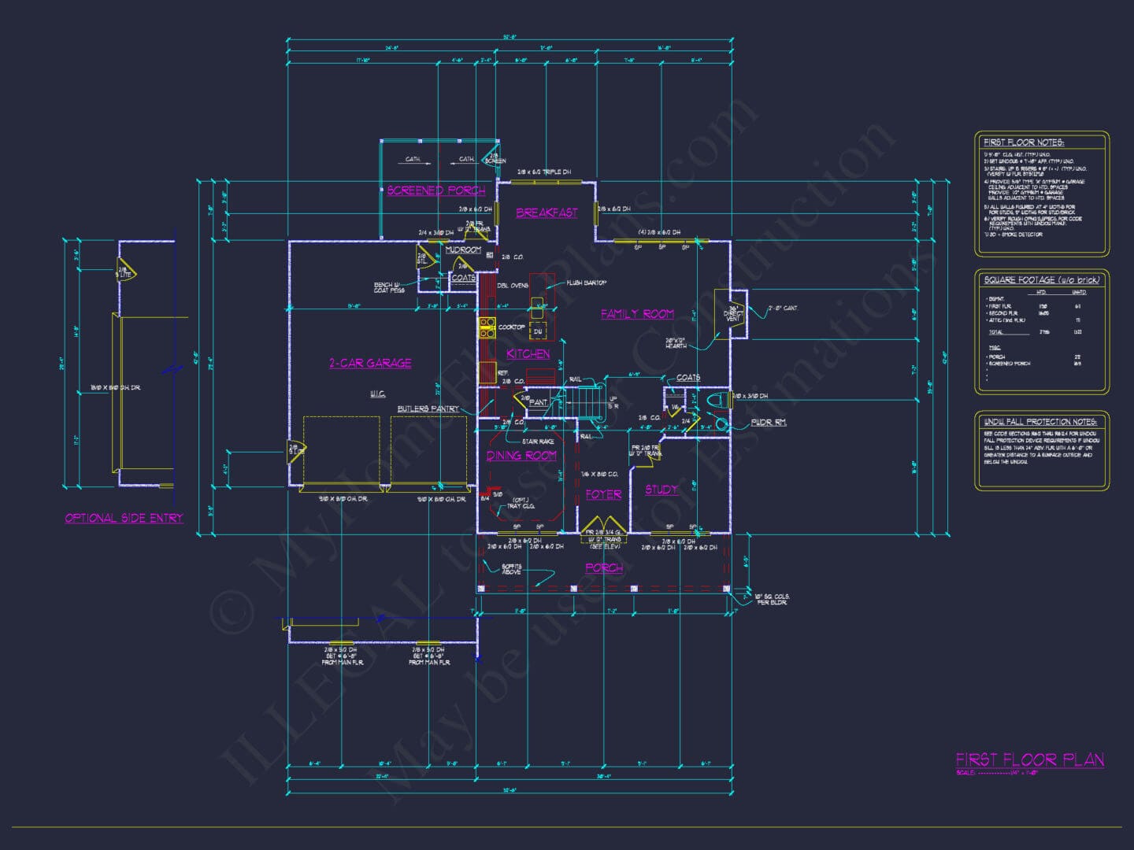1134x850 pixels.
Task: Select the 10" SQ. COLS. PER BLDR. note
Action: pyautogui.click(x=772, y=599)
